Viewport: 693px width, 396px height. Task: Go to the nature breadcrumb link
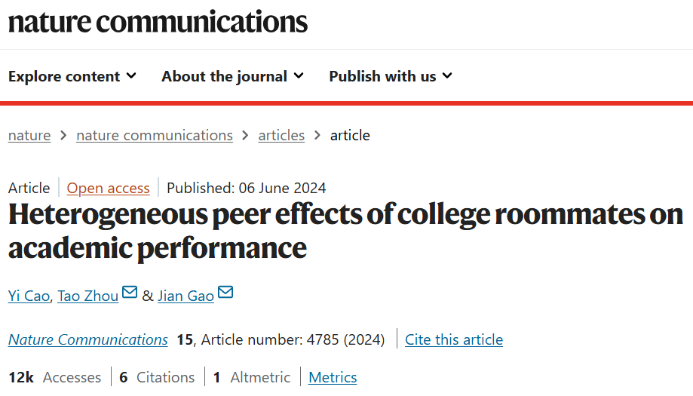pyautogui.click(x=29, y=136)
